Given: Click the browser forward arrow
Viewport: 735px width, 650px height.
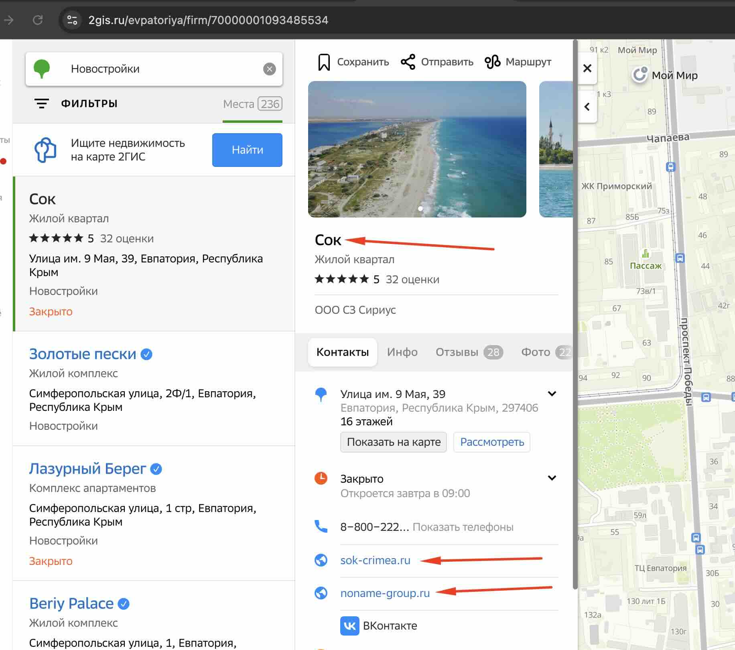Looking at the screenshot, I should (x=8, y=20).
